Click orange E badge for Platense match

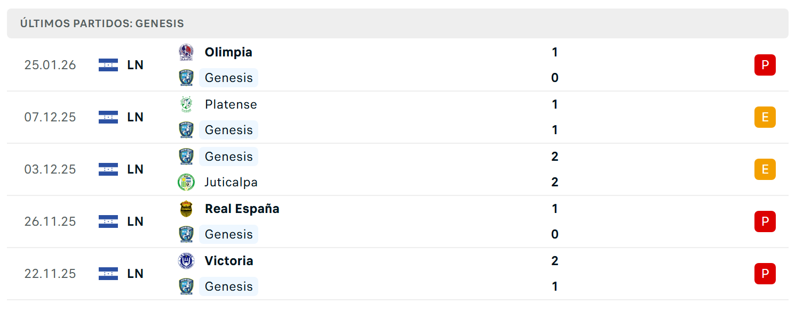click(765, 117)
